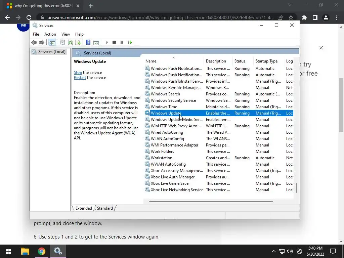Open the Help toolbar icon in Services
The width and height of the screenshot is (344, 258).
pos(88,42)
